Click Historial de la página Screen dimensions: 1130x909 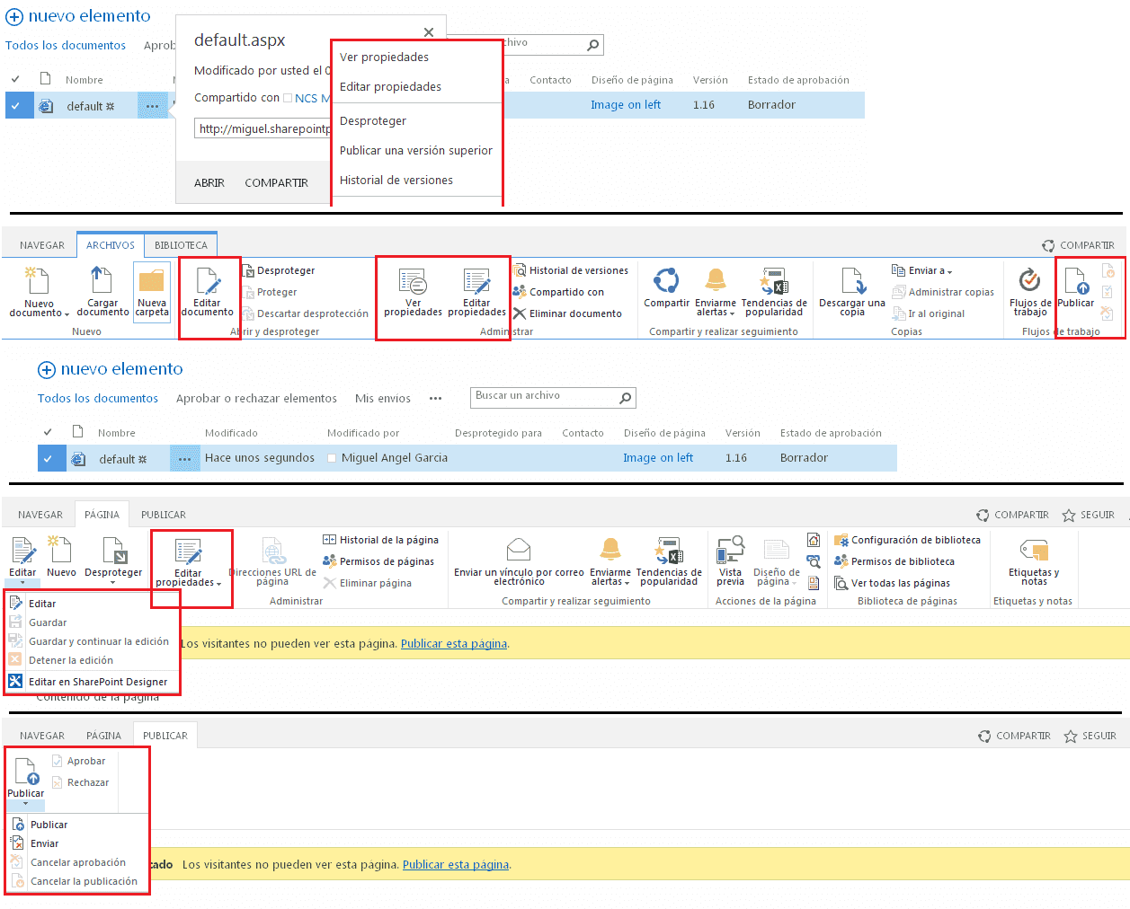(380, 540)
